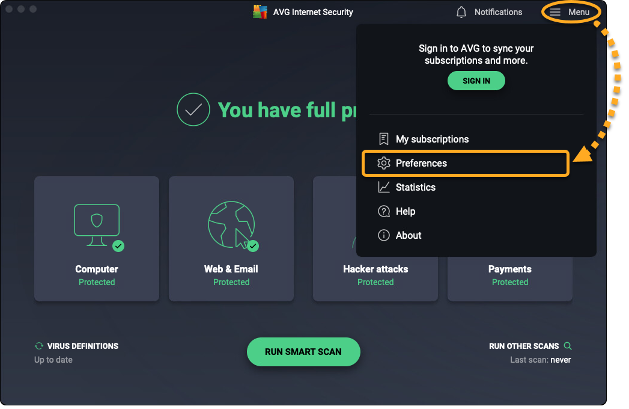This screenshot has width=629, height=409.
Task: Select My subscriptions menu entry
Action: 432,139
